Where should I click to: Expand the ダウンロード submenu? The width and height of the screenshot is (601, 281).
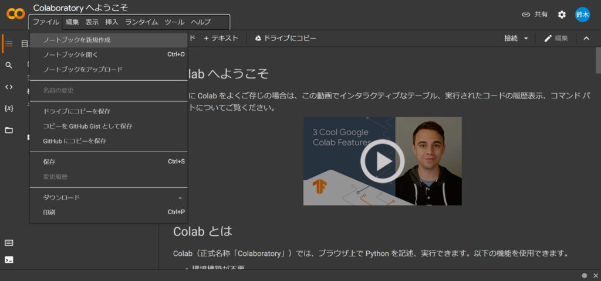coord(109,198)
